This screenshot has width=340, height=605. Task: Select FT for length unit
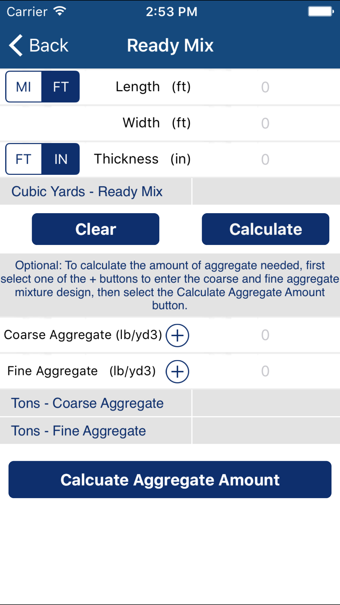click(x=60, y=87)
